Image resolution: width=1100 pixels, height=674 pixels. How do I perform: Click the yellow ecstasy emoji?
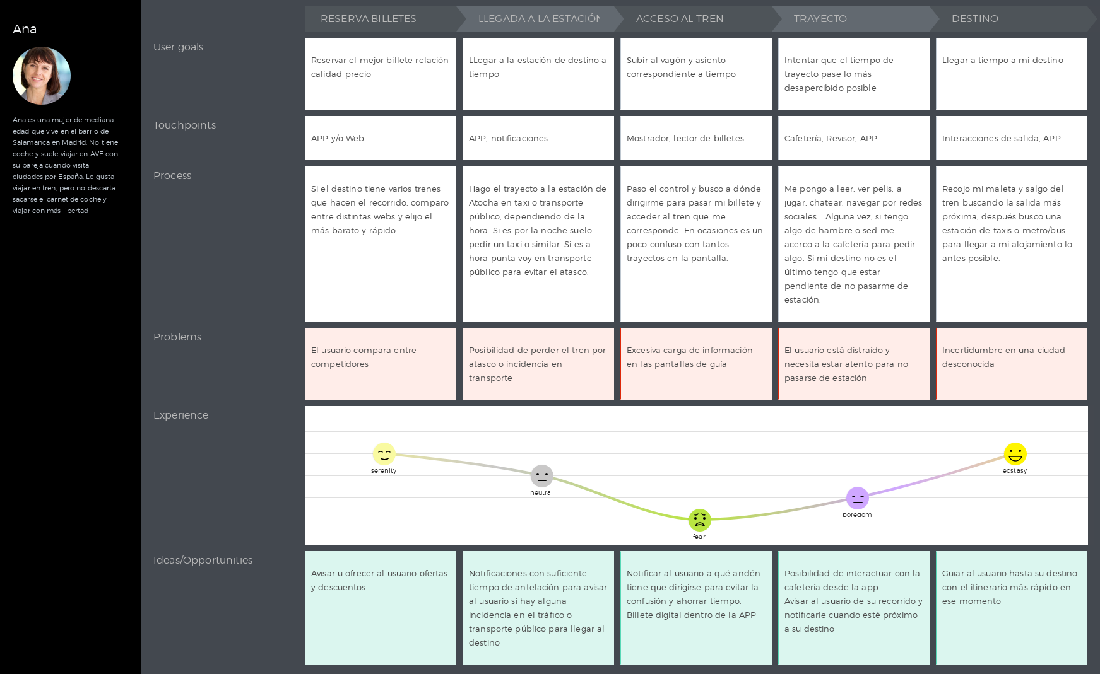click(x=1015, y=454)
